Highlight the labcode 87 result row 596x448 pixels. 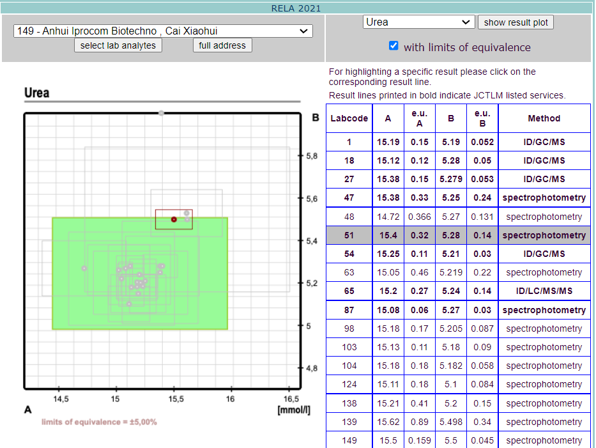tap(458, 310)
